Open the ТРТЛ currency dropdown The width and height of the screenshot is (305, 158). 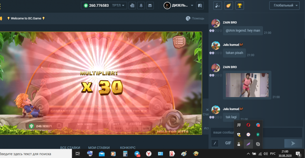coord(118,5)
